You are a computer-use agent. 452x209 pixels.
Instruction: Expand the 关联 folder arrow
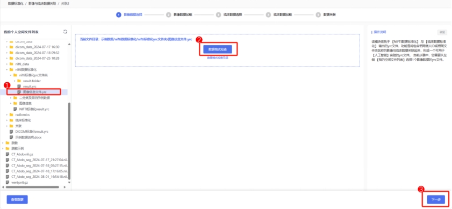(7, 126)
